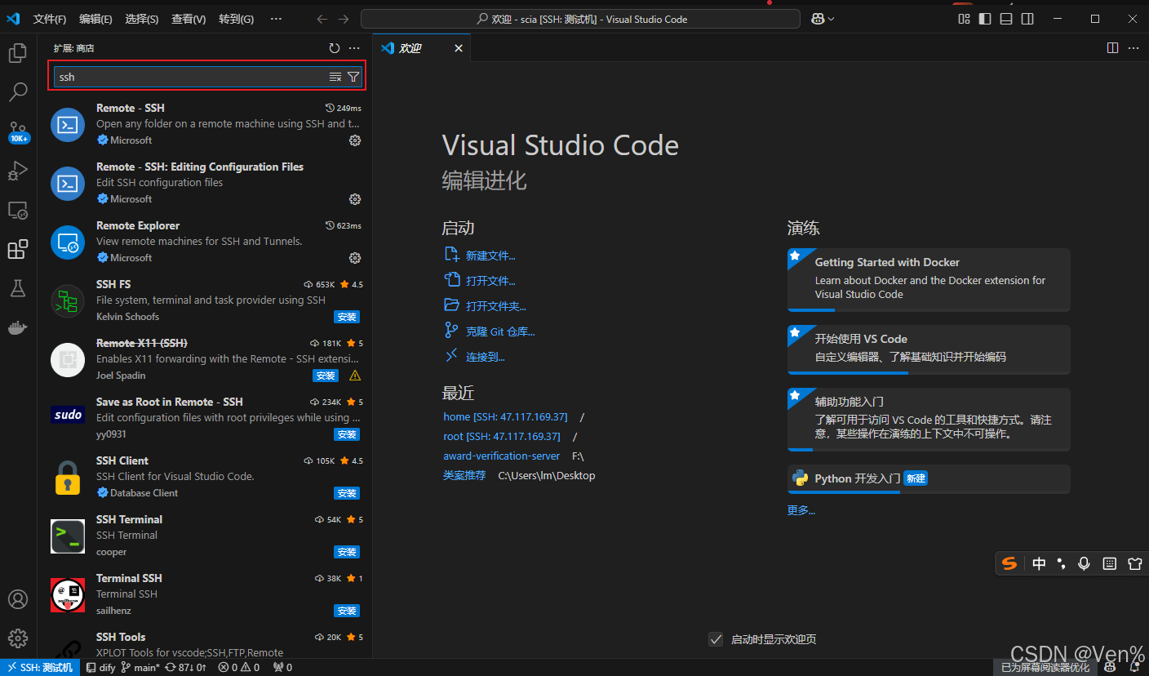Open Source Control view with 10K+ badge
This screenshot has height=676, width=1149.
[18, 131]
